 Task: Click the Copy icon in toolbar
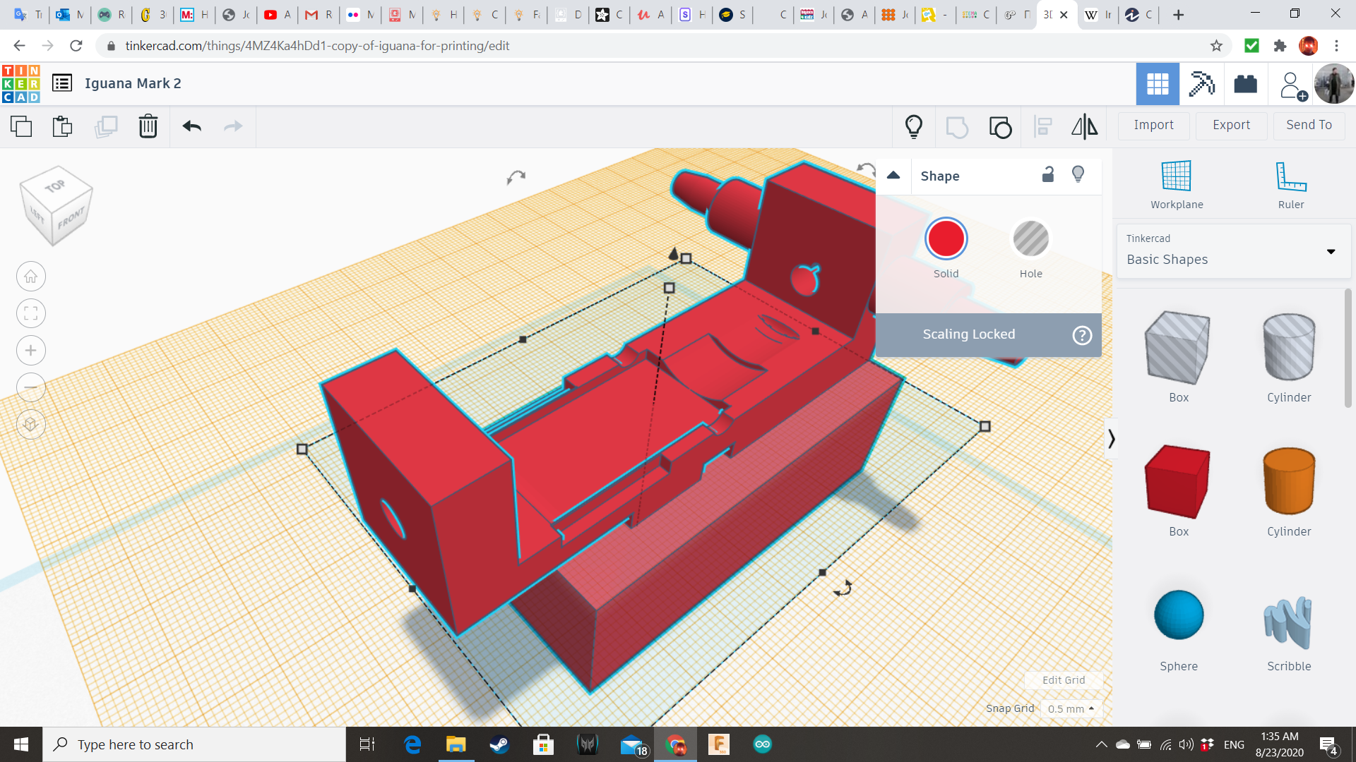coord(21,126)
